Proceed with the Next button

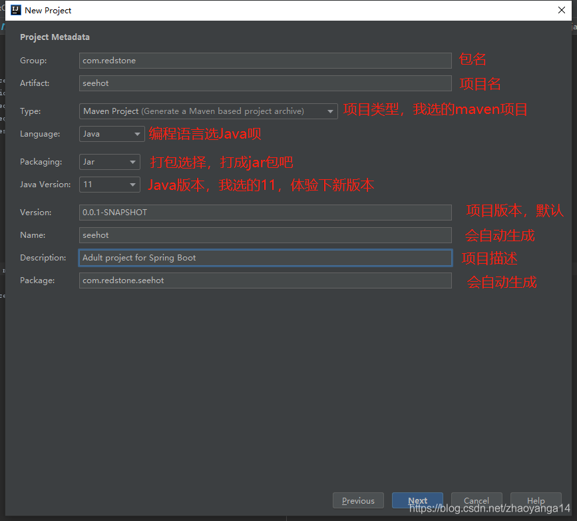coord(417,500)
